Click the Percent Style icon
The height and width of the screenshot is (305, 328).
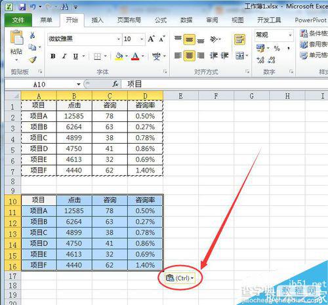click(x=277, y=48)
